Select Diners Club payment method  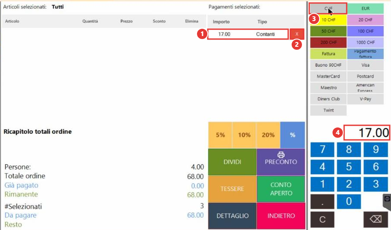(x=328, y=99)
